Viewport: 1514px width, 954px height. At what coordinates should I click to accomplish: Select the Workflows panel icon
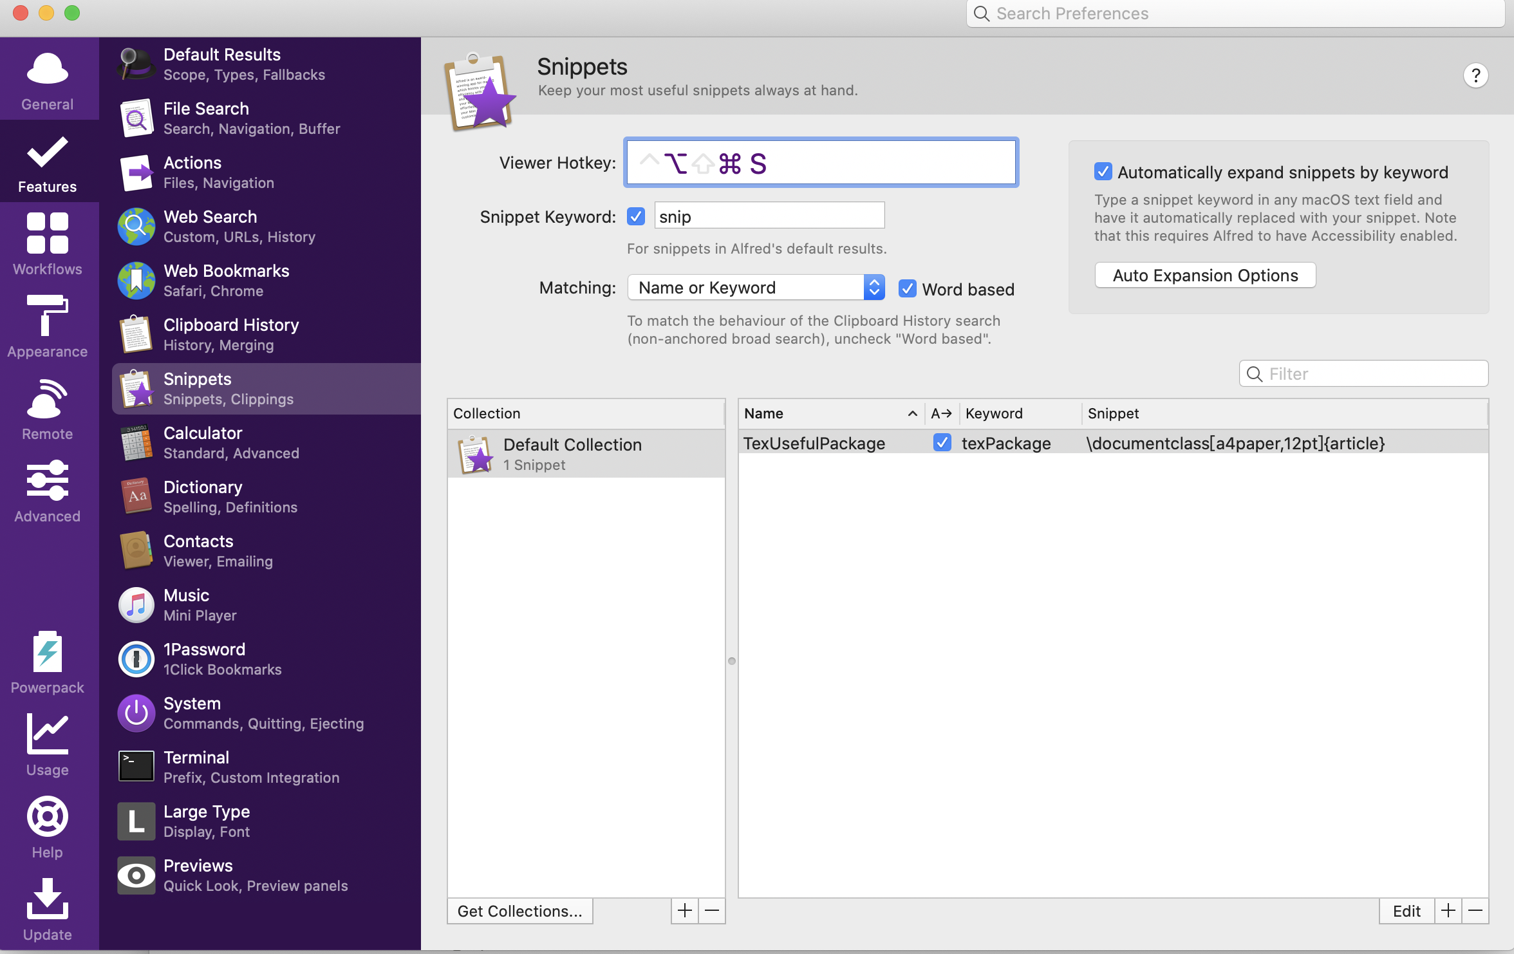point(46,241)
